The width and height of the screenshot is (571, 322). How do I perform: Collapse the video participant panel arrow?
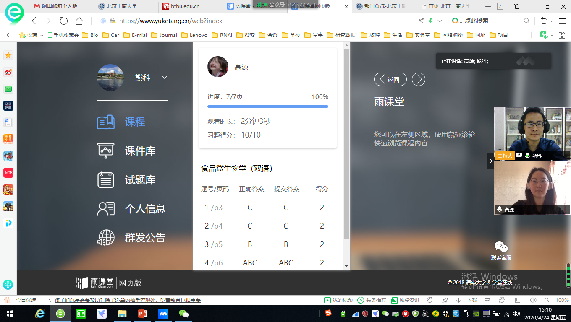(490, 161)
